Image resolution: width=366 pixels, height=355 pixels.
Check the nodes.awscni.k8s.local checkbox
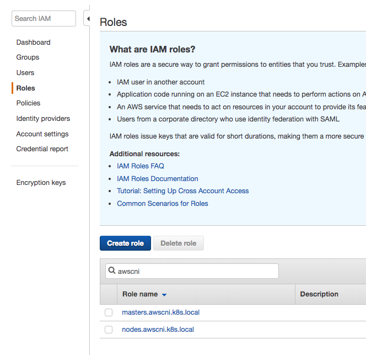pos(109,330)
